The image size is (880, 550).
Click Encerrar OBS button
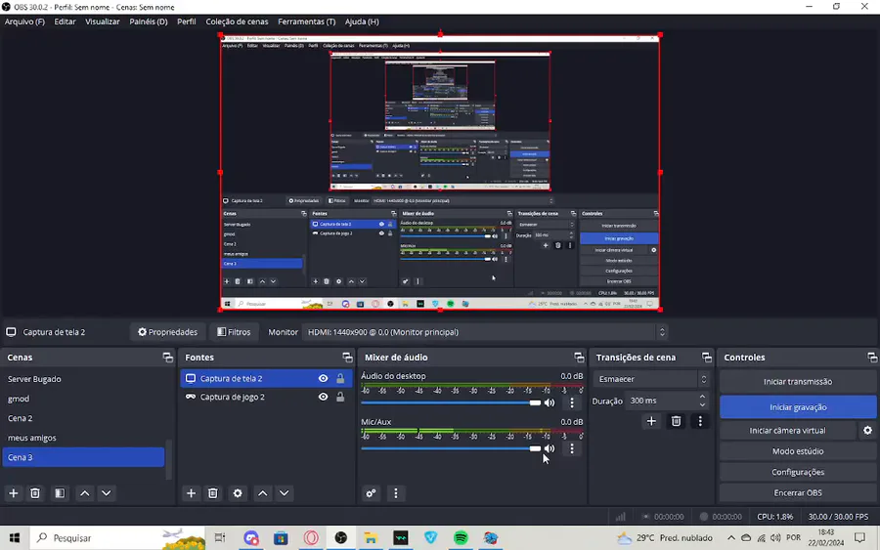798,492
